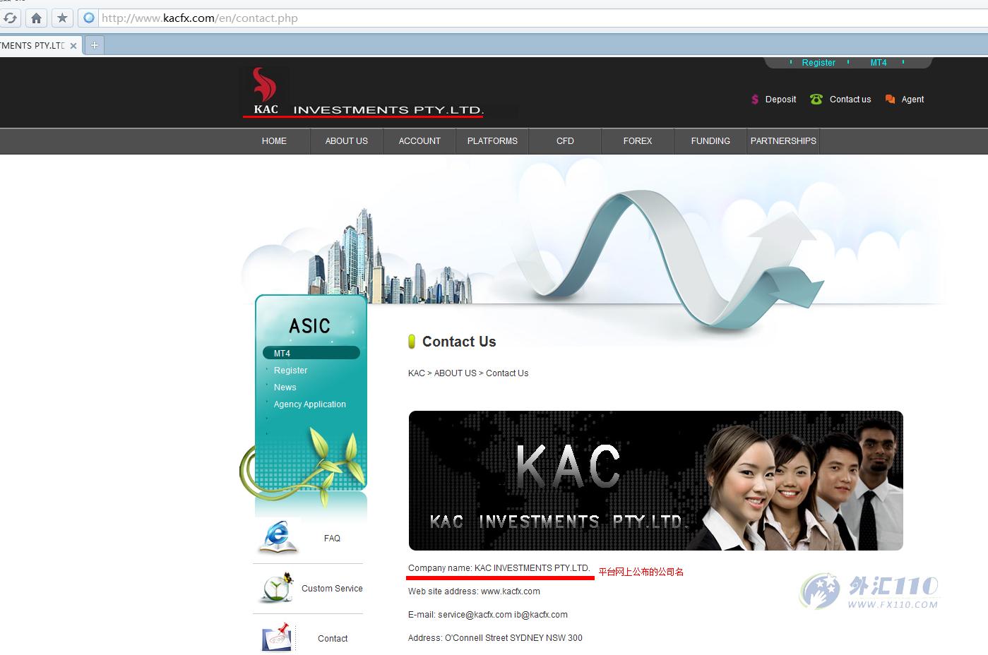Click the Web site address www.kacfx.com line
The image size is (988, 655).
pyautogui.click(x=474, y=591)
